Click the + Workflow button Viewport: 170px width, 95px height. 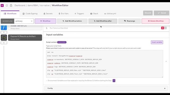point(45,21)
